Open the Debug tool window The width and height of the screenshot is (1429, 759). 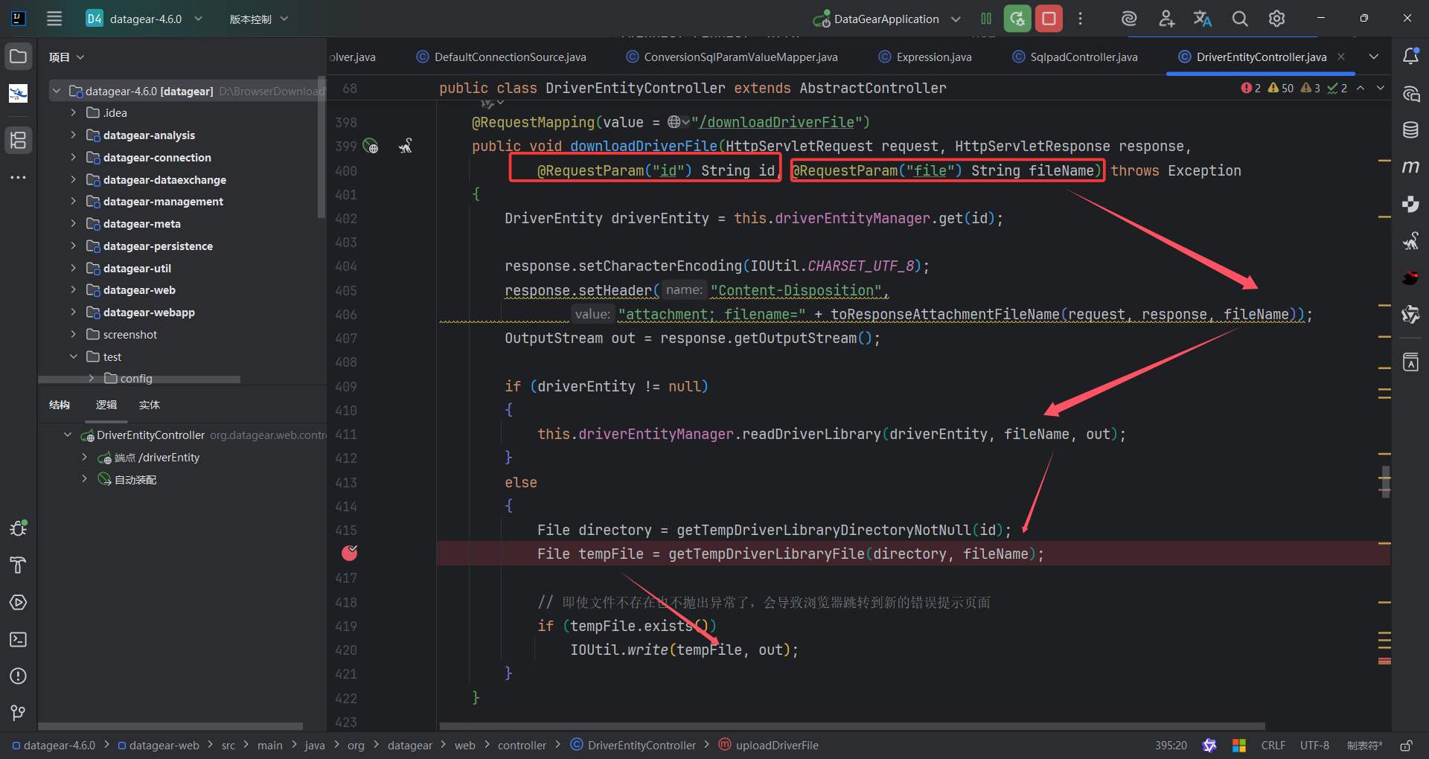coord(19,528)
